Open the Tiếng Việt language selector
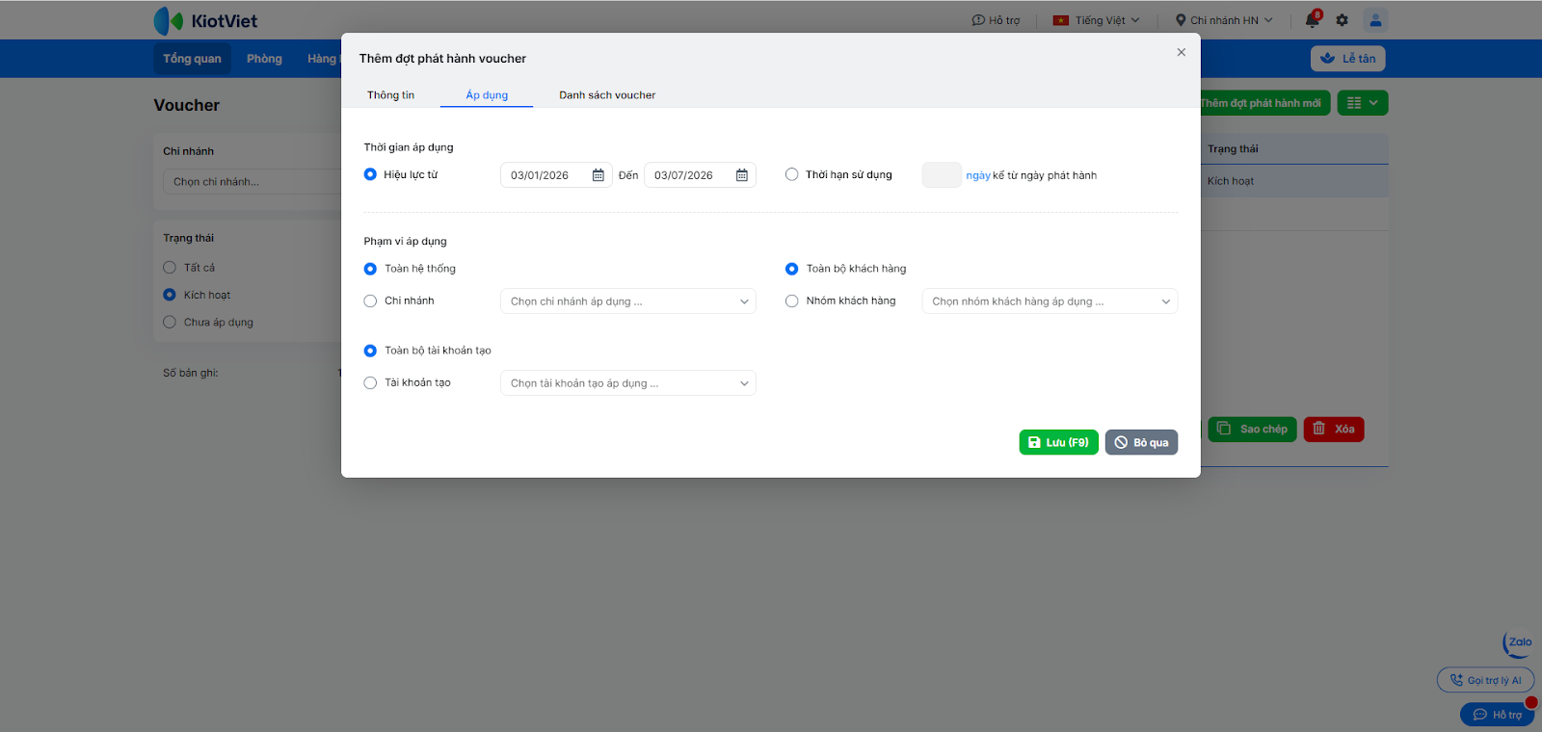 [1097, 20]
